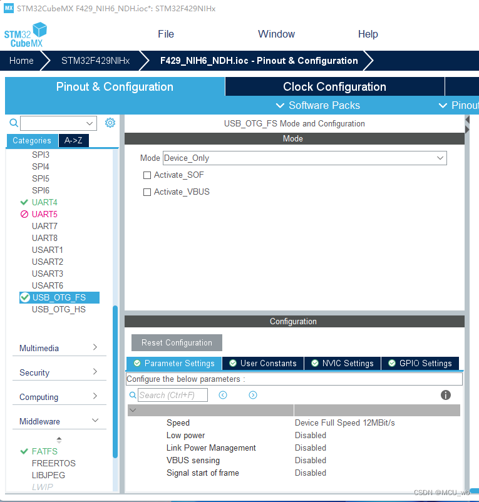Open the Help menu
The width and height of the screenshot is (479, 502).
368,34
